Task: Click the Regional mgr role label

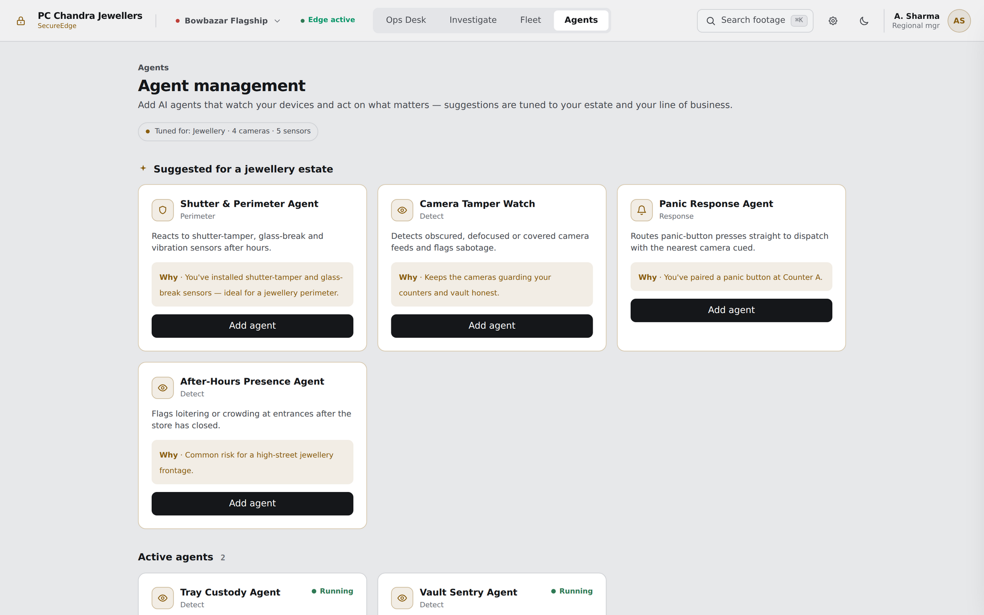Action: coord(916,26)
